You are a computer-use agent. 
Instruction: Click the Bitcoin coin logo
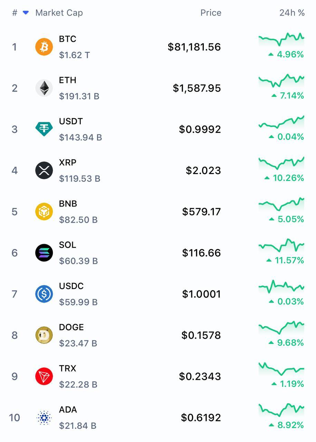[44, 47]
